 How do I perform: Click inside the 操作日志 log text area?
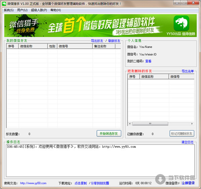[x=100, y=160]
